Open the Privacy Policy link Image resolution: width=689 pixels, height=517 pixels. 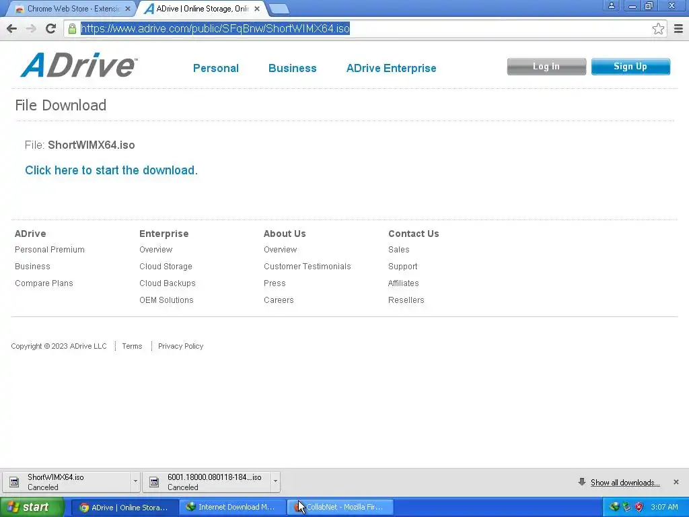[180, 346]
